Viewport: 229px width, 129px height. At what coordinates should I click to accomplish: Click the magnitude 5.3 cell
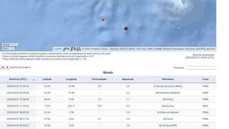click(x=128, y=93)
